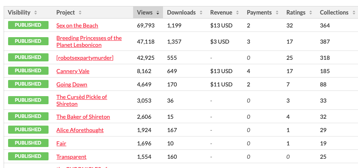Click sort arrows icon beside Project header
Image resolution: width=358 pixels, height=168 pixels.
pyautogui.click(x=80, y=13)
